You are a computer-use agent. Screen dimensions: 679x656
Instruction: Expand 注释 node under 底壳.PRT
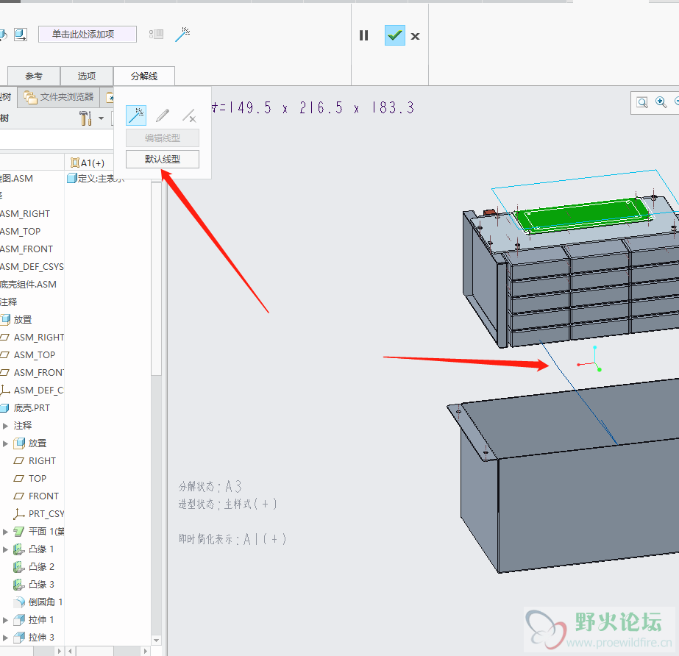pos(6,426)
